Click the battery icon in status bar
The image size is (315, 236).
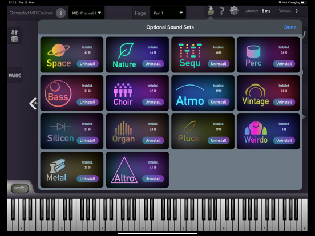coord(304,2)
